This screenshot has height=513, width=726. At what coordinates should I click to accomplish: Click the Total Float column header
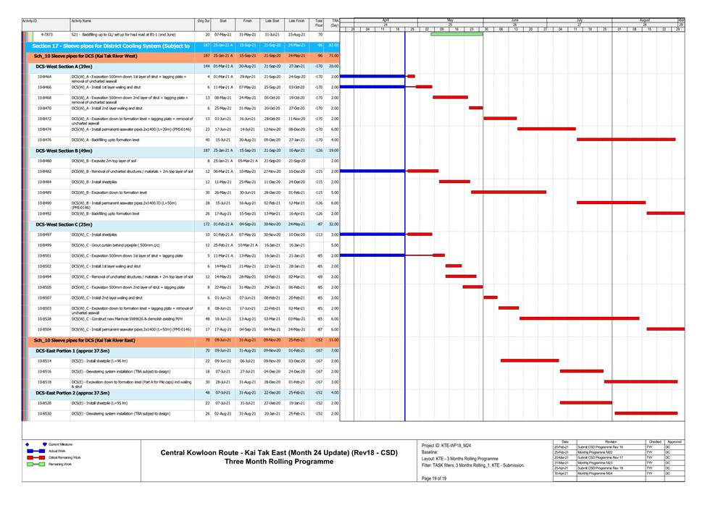(319, 24)
